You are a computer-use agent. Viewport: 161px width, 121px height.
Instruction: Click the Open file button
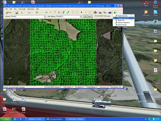pos(9,12)
